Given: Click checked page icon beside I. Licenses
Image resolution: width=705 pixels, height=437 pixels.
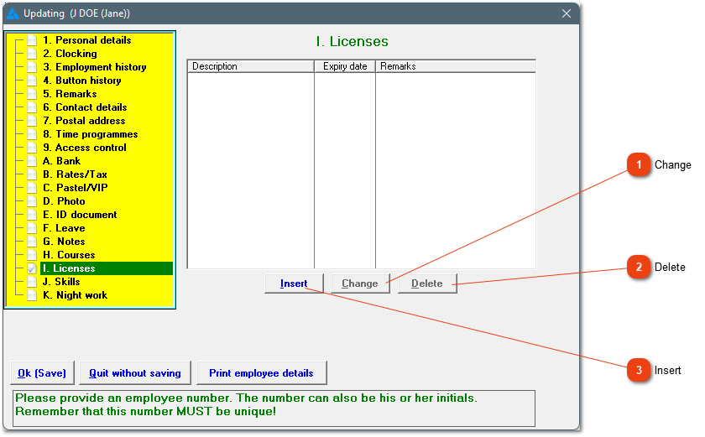Looking at the screenshot, I should coord(32,268).
